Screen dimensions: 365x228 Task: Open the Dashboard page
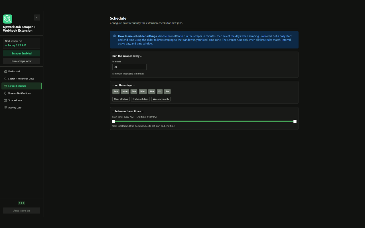(22, 71)
